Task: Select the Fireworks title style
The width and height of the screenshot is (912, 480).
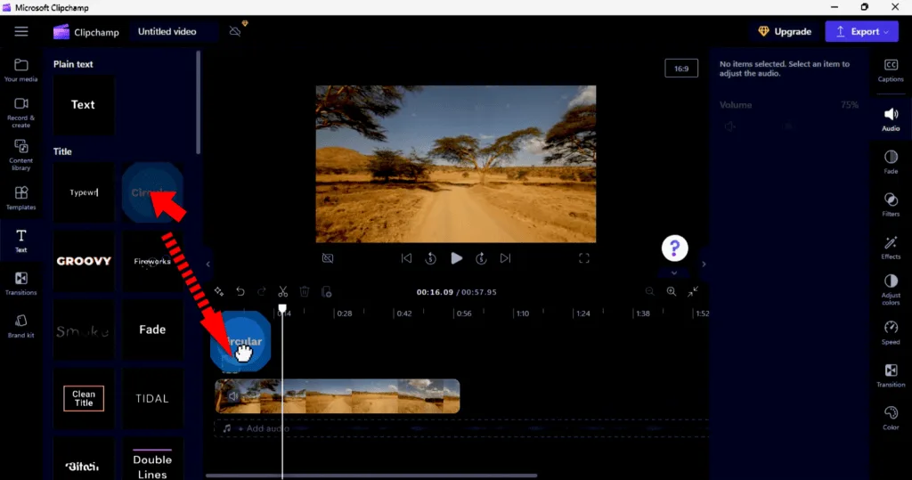Action: (152, 261)
